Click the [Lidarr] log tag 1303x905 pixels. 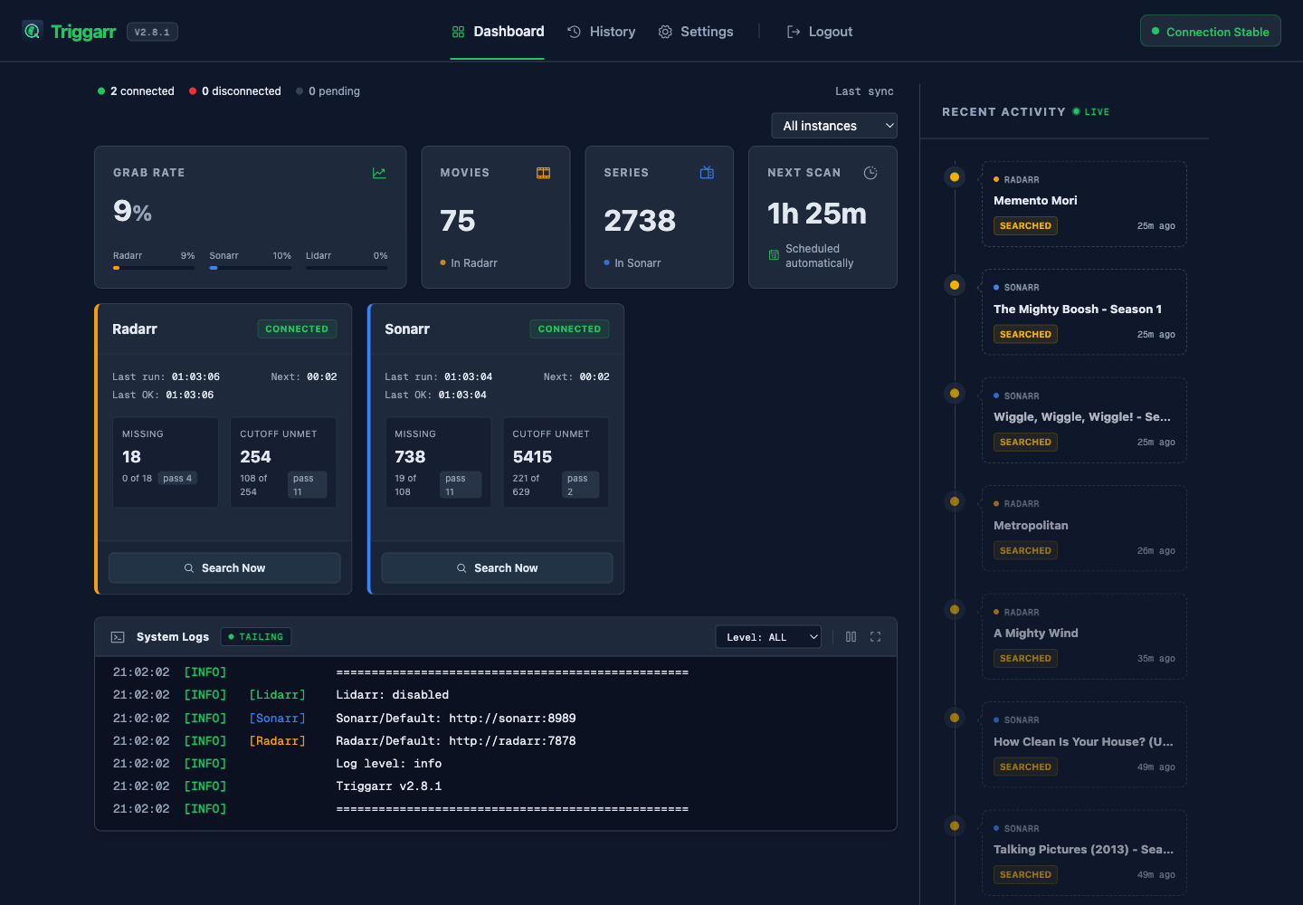(x=277, y=695)
